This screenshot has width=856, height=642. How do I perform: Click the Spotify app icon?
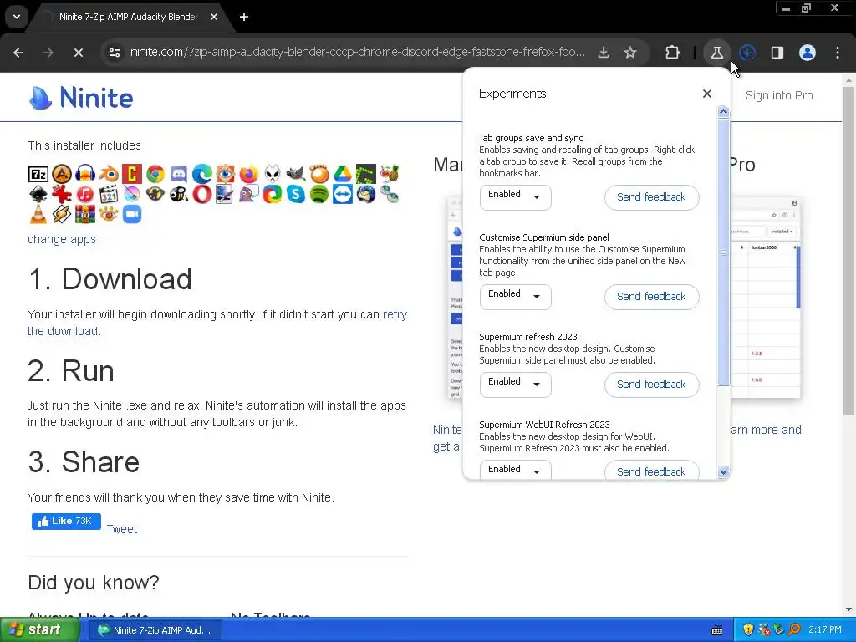[318, 194]
